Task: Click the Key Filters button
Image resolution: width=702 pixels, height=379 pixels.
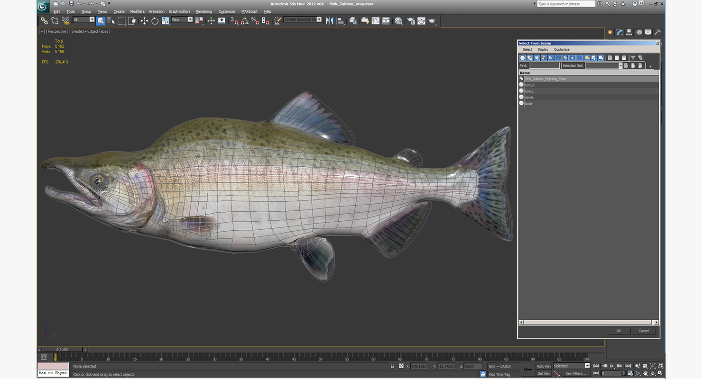Action: point(575,374)
